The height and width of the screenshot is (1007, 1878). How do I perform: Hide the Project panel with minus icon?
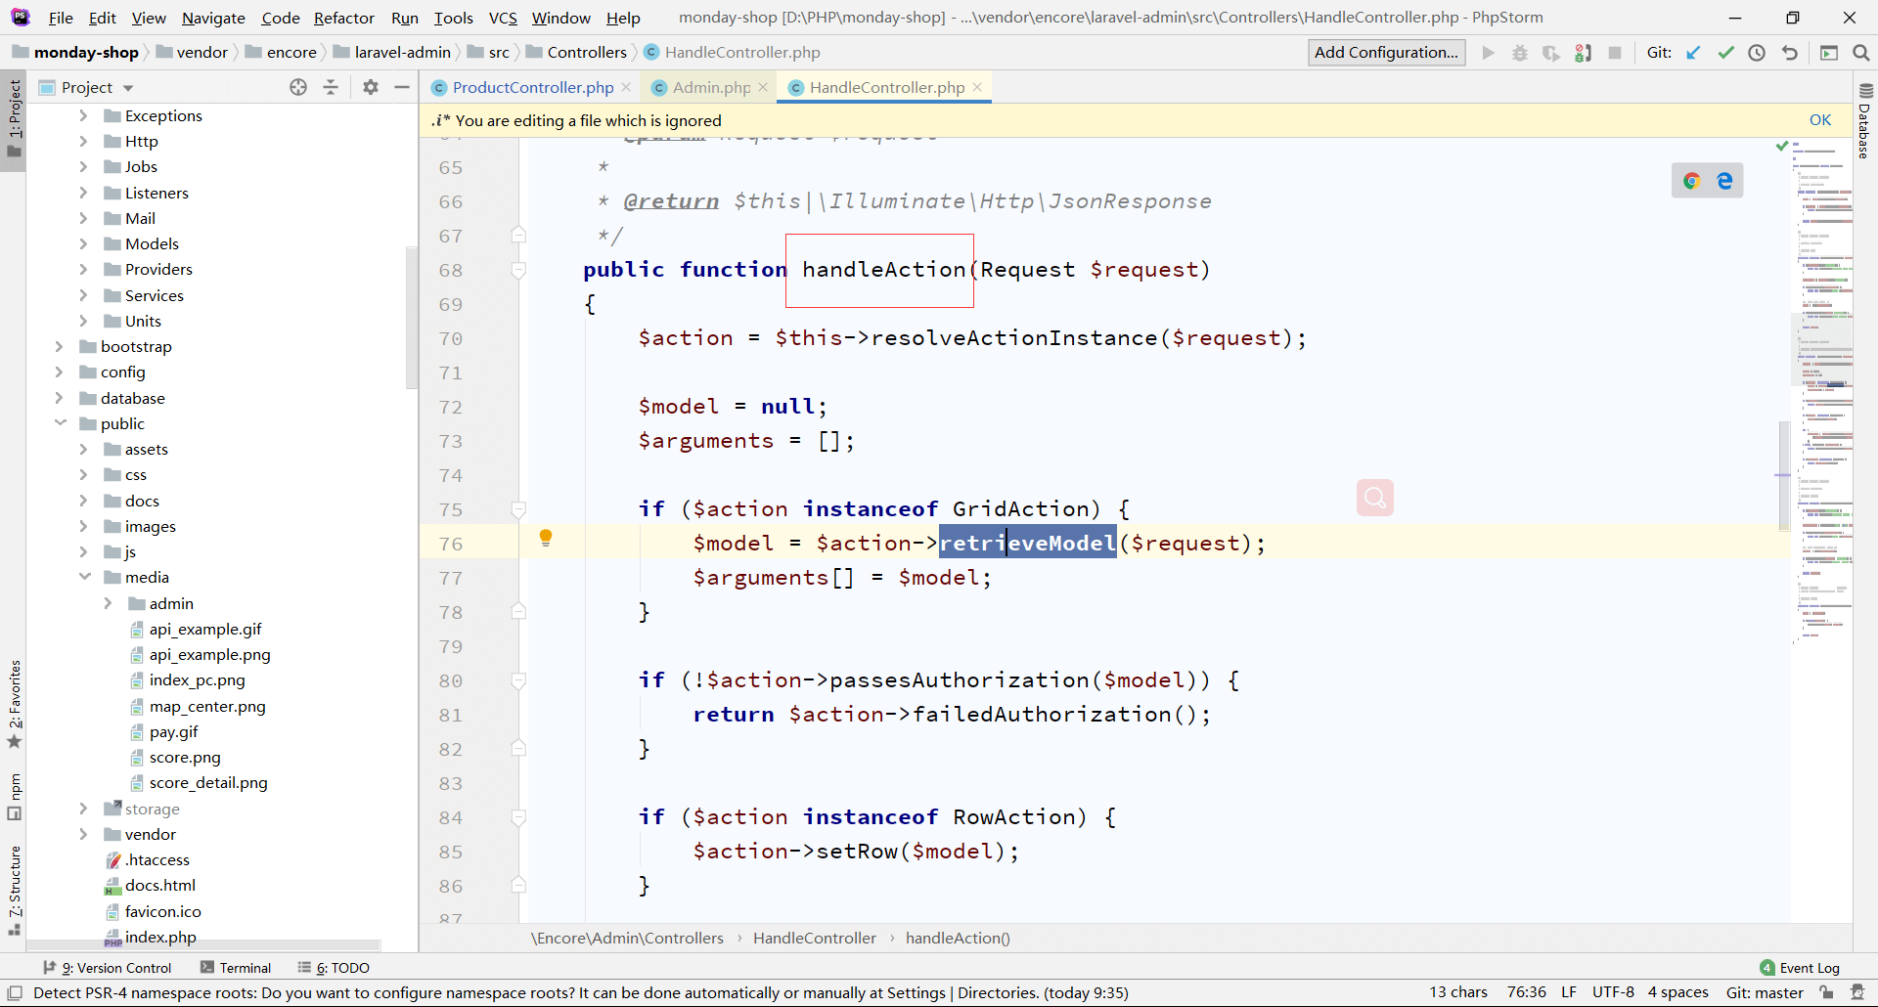(x=401, y=87)
